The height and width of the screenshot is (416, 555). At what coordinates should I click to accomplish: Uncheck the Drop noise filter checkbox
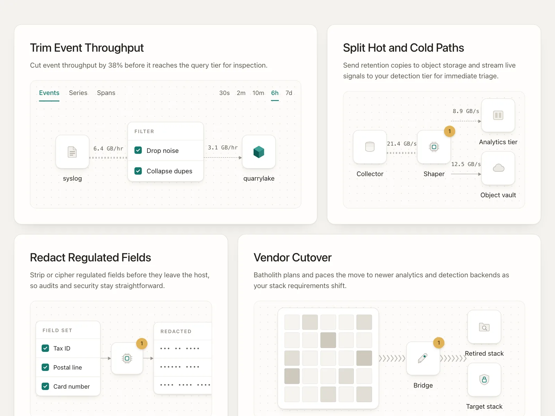[x=138, y=150]
